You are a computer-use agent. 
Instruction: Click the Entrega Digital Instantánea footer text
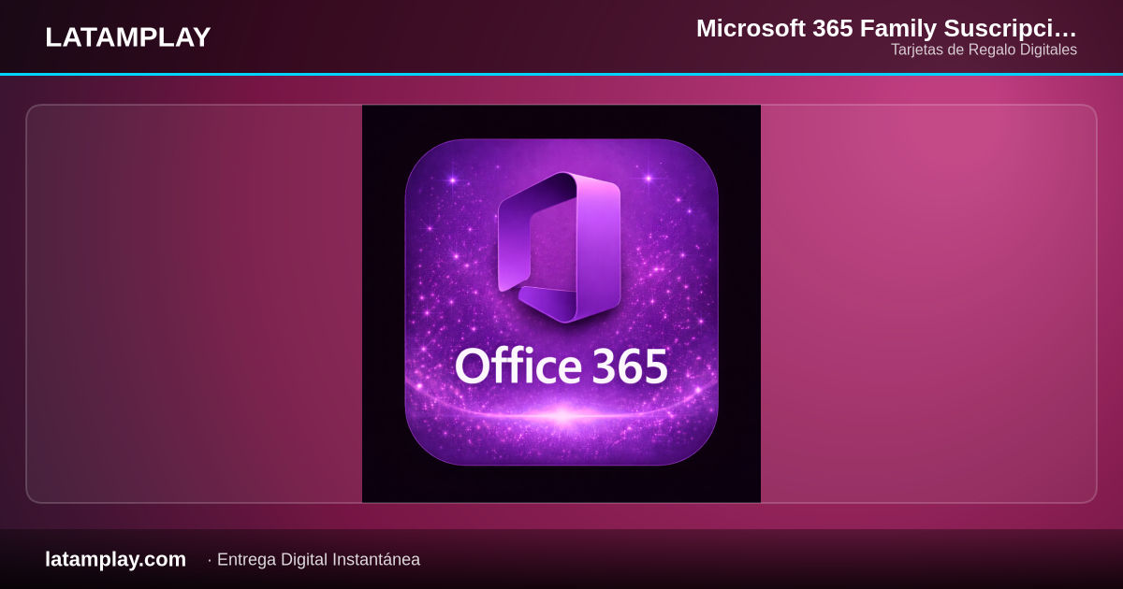[x=318, y=560]
